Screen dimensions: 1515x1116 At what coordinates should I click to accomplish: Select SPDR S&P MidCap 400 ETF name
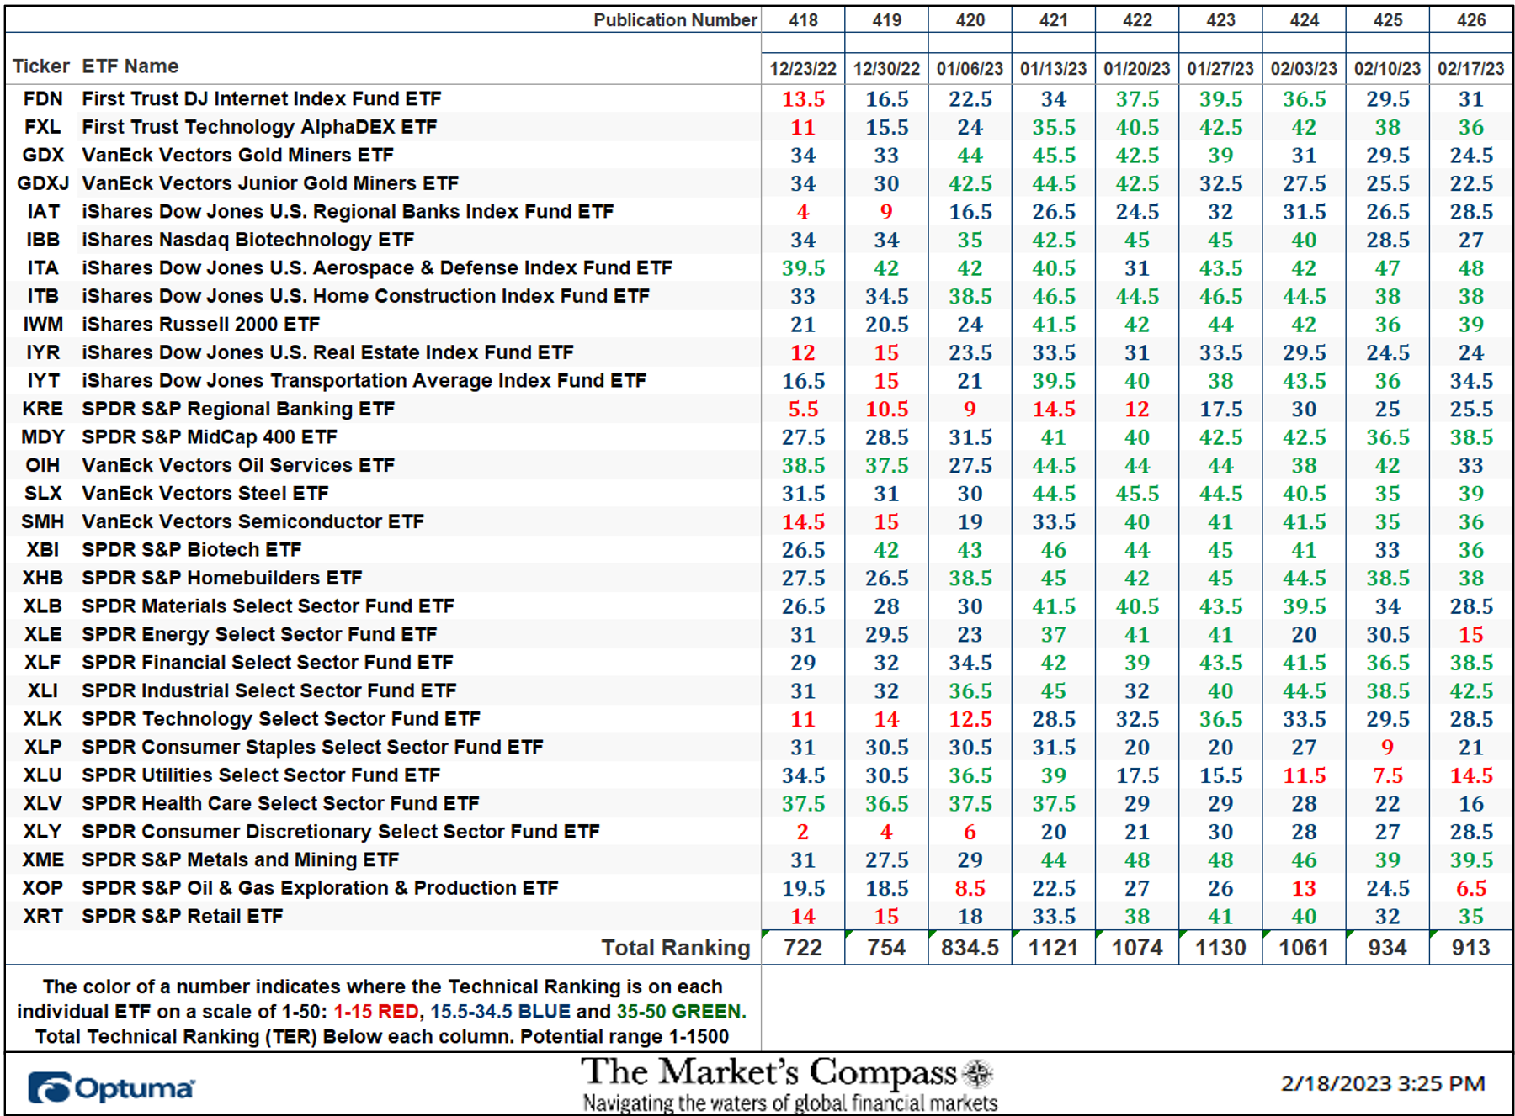coord(210,437)
